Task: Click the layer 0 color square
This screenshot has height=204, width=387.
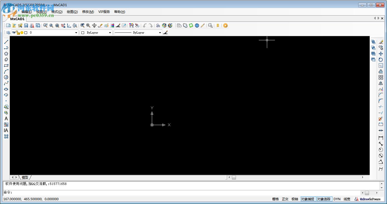Action: point(26,32)
